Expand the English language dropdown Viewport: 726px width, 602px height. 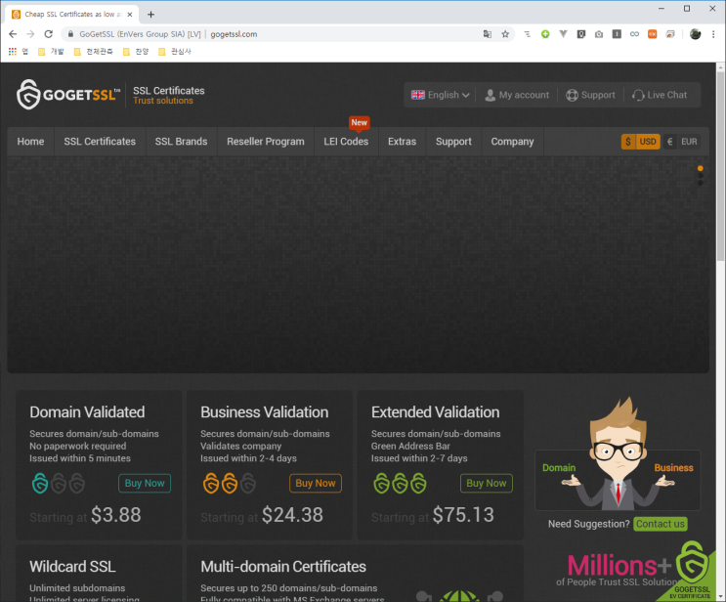pos(441,95)
